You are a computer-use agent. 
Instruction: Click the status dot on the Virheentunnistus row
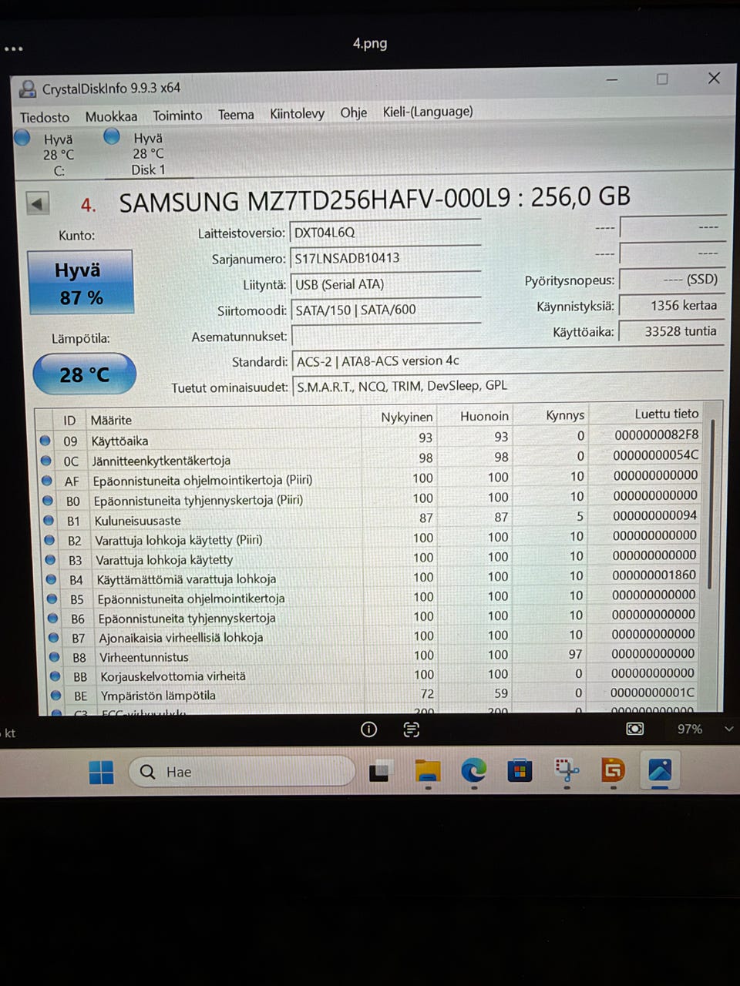tap(55, 656)
